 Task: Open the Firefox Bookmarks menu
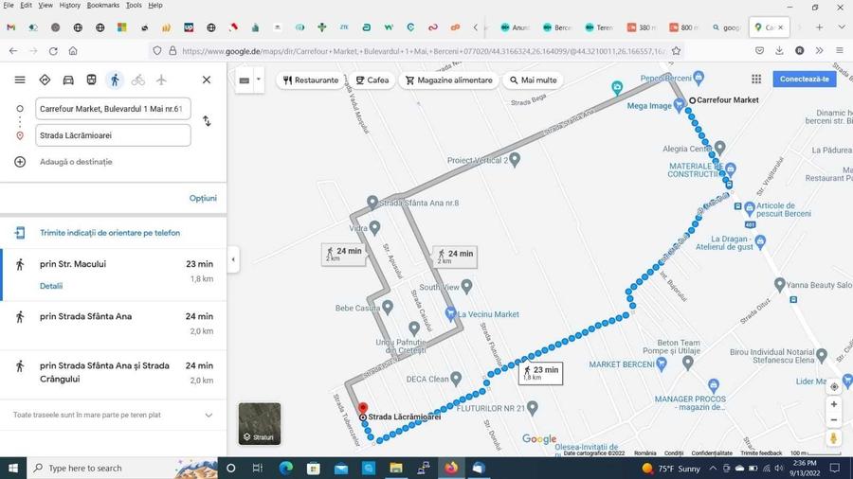coord(103,5)
